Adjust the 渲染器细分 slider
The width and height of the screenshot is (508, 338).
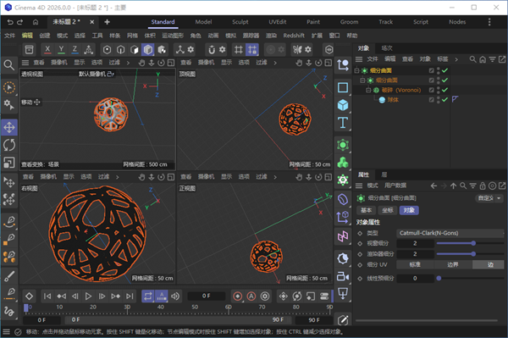470,254
